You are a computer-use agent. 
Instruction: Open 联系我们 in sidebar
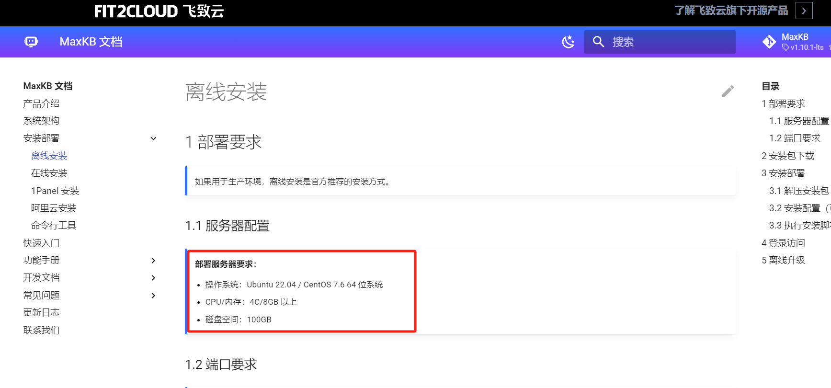[41, 330]
